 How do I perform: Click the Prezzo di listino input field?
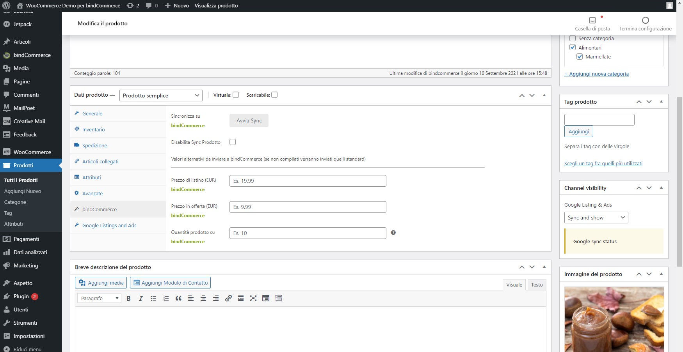(x=308, y=181)
